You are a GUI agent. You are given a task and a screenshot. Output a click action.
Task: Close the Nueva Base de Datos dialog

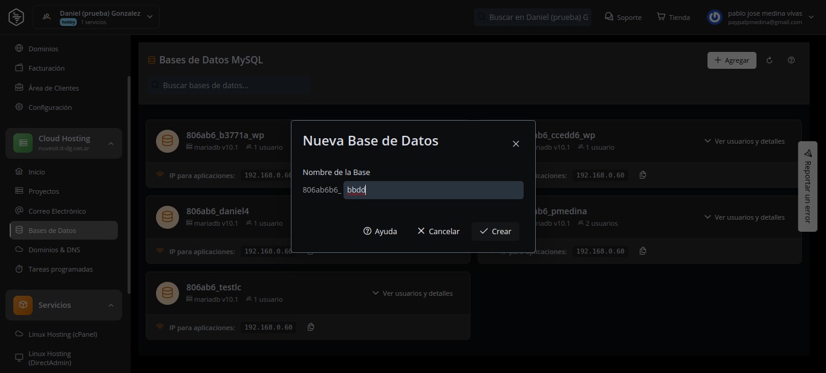coord(516,144)
